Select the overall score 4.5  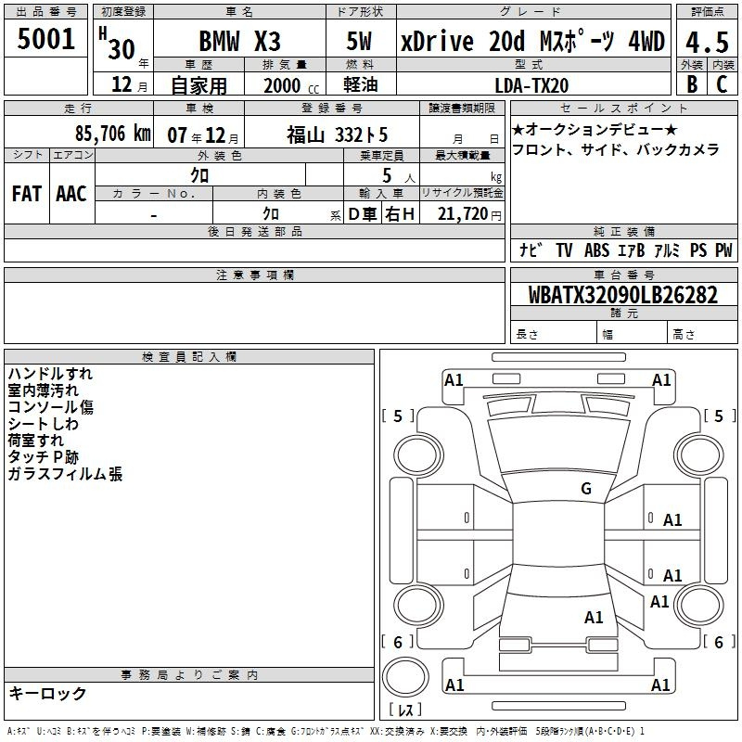coord(707,43)
